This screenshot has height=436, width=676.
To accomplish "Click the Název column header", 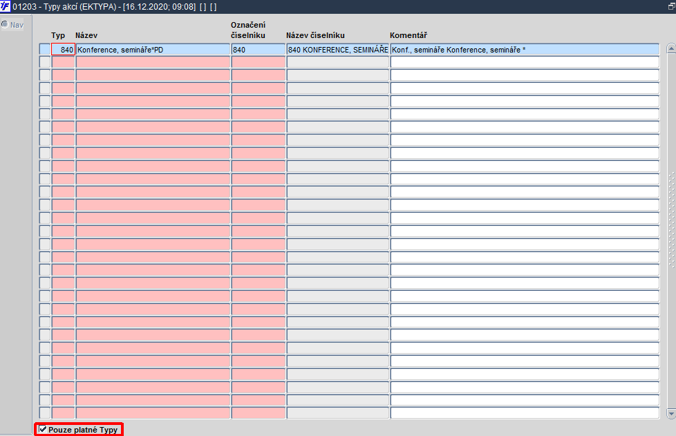I will point(86,35).
